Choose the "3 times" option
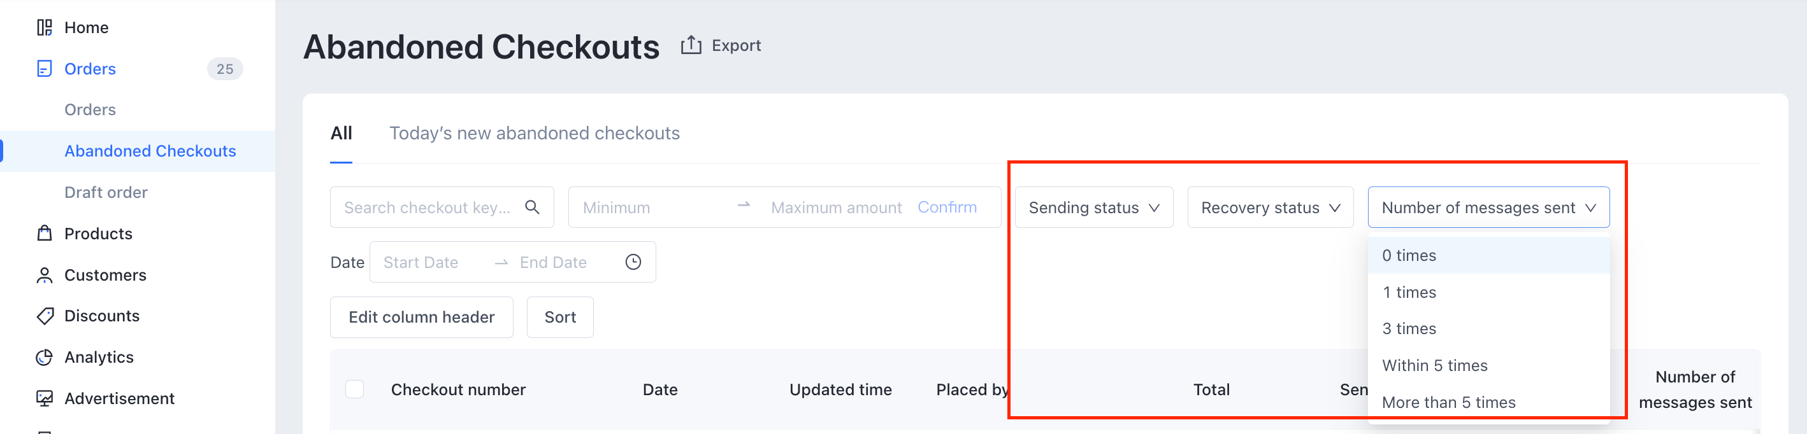The image size is (1807, 434). click(1409, 329)
